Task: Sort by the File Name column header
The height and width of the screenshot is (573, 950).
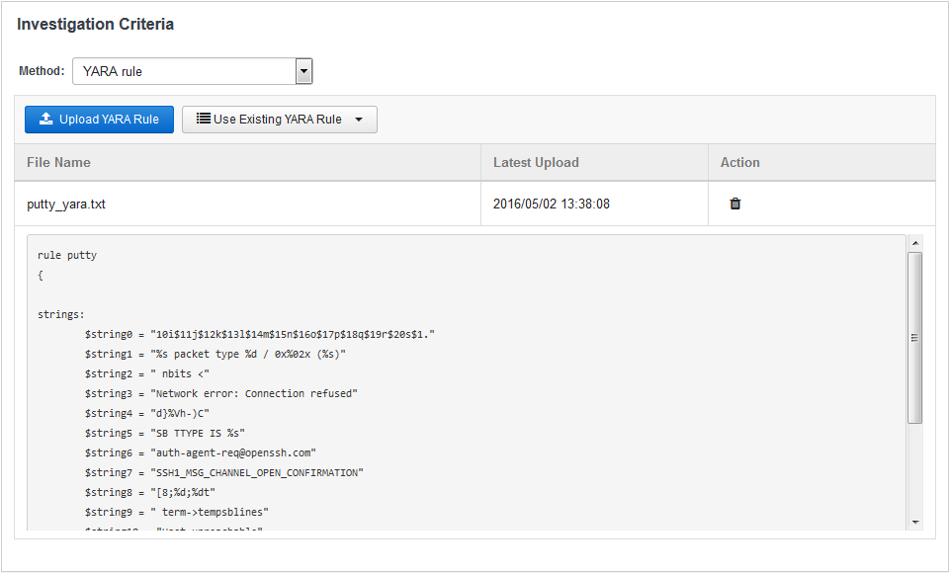Action: click(x=58, y=162)
